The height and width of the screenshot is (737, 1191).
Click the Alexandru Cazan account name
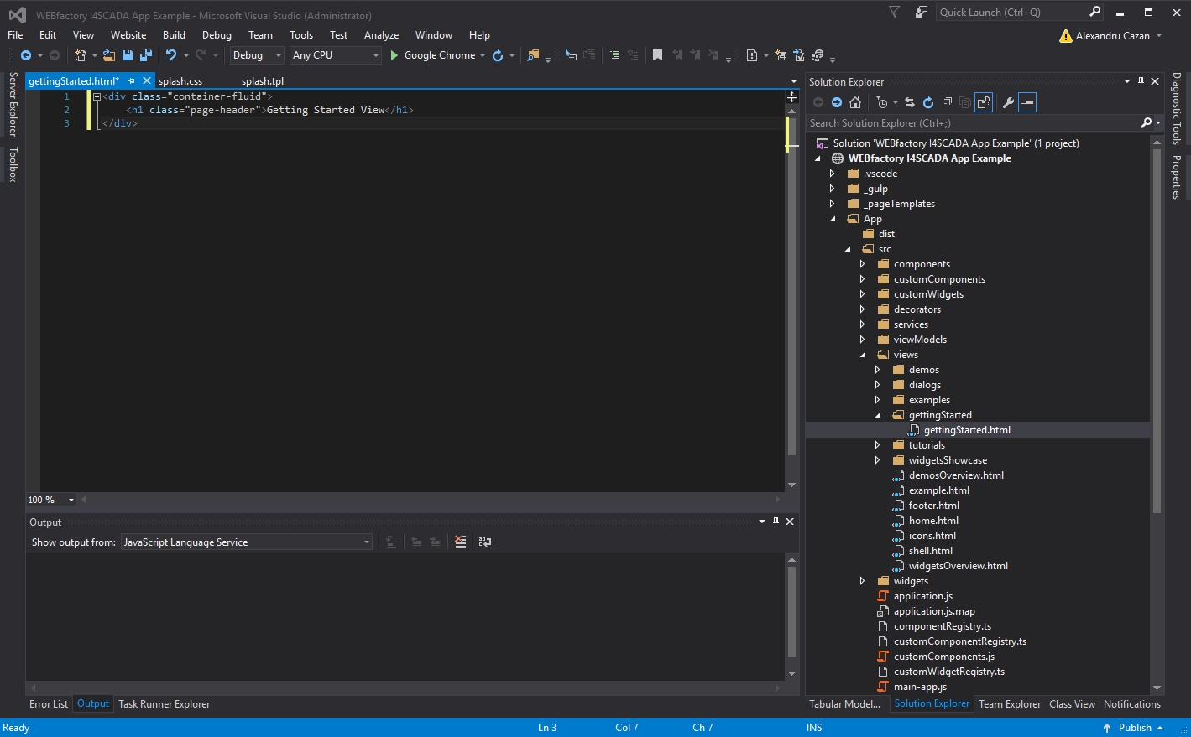click(1113, 36)
